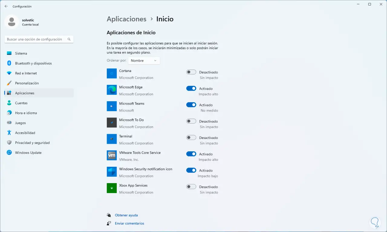Click Impacto alto under Microsoft Edge
387x232 pixels.
208,94
